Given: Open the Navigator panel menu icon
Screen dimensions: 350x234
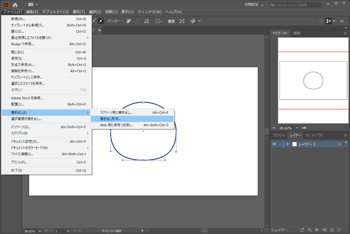Looking at the screenshot, I should [345, 34].
